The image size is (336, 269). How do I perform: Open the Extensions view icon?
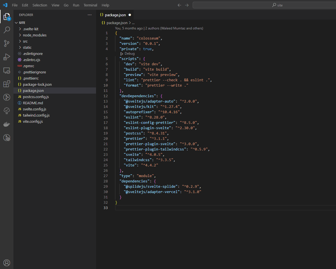click(x=7, y=84)
